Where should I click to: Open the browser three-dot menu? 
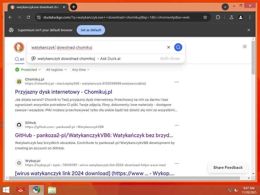[250, 17]
